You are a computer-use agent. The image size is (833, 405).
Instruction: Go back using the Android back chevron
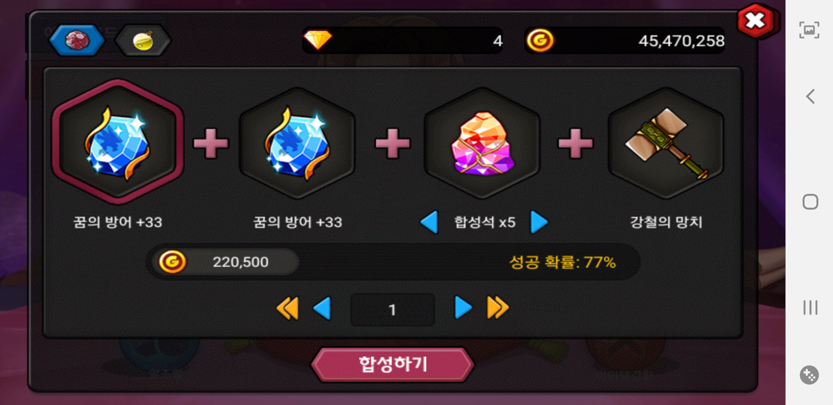click(x=810, y=96)
